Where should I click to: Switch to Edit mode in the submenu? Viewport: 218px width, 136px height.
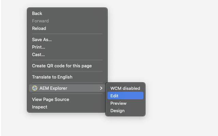125,96
